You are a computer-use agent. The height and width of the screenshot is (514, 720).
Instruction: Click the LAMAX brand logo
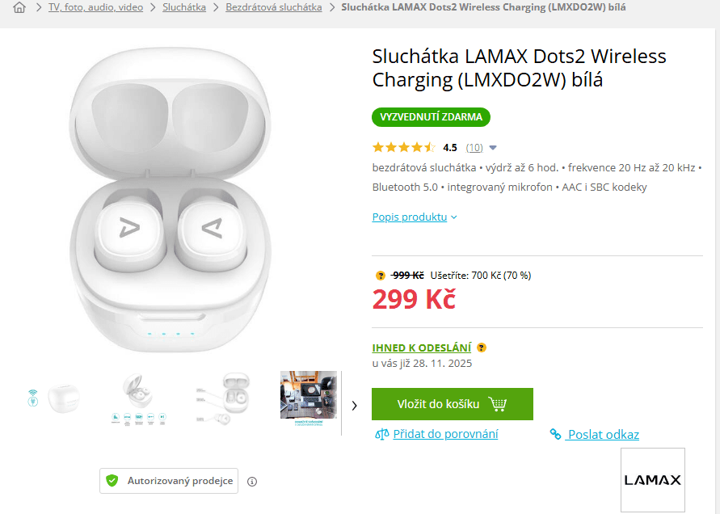pyautogui.click(x=653, y=479)
